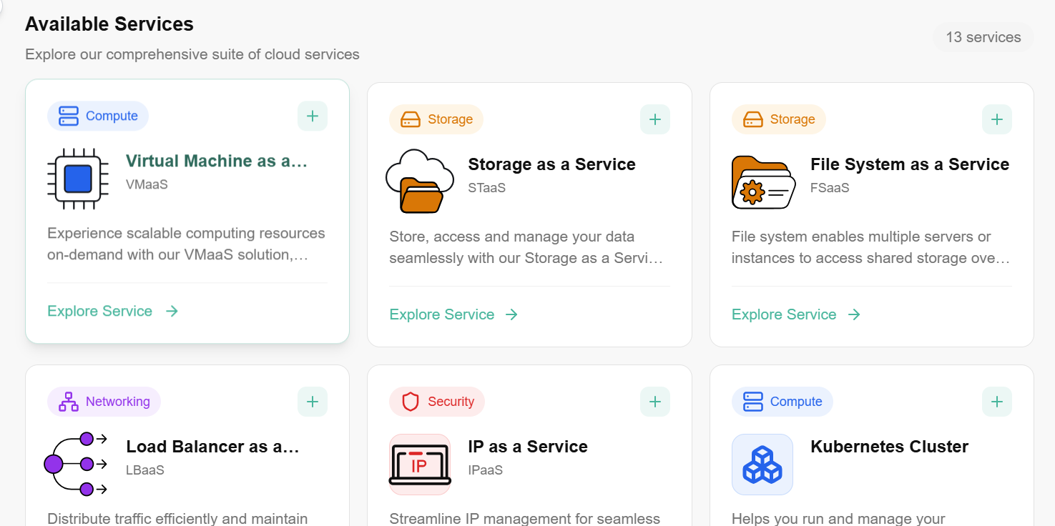Open the Kubernetes Cluster title
Screen dimensions: 1055x526
pyautogui.click(x=889, y=447)
